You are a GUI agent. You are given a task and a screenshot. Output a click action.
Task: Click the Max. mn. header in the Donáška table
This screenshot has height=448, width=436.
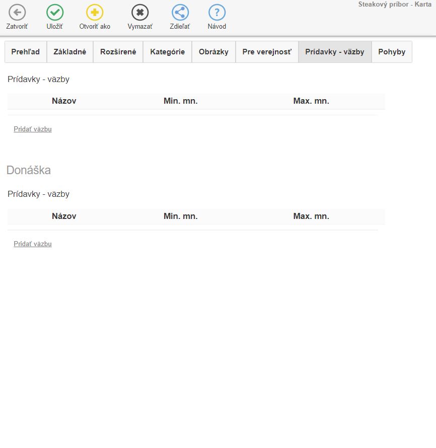coord(311,216)
